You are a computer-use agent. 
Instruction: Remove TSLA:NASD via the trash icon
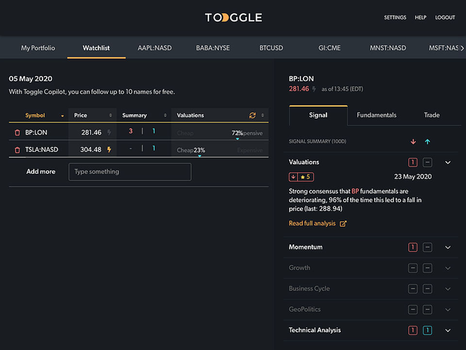(x=17, y=149)
